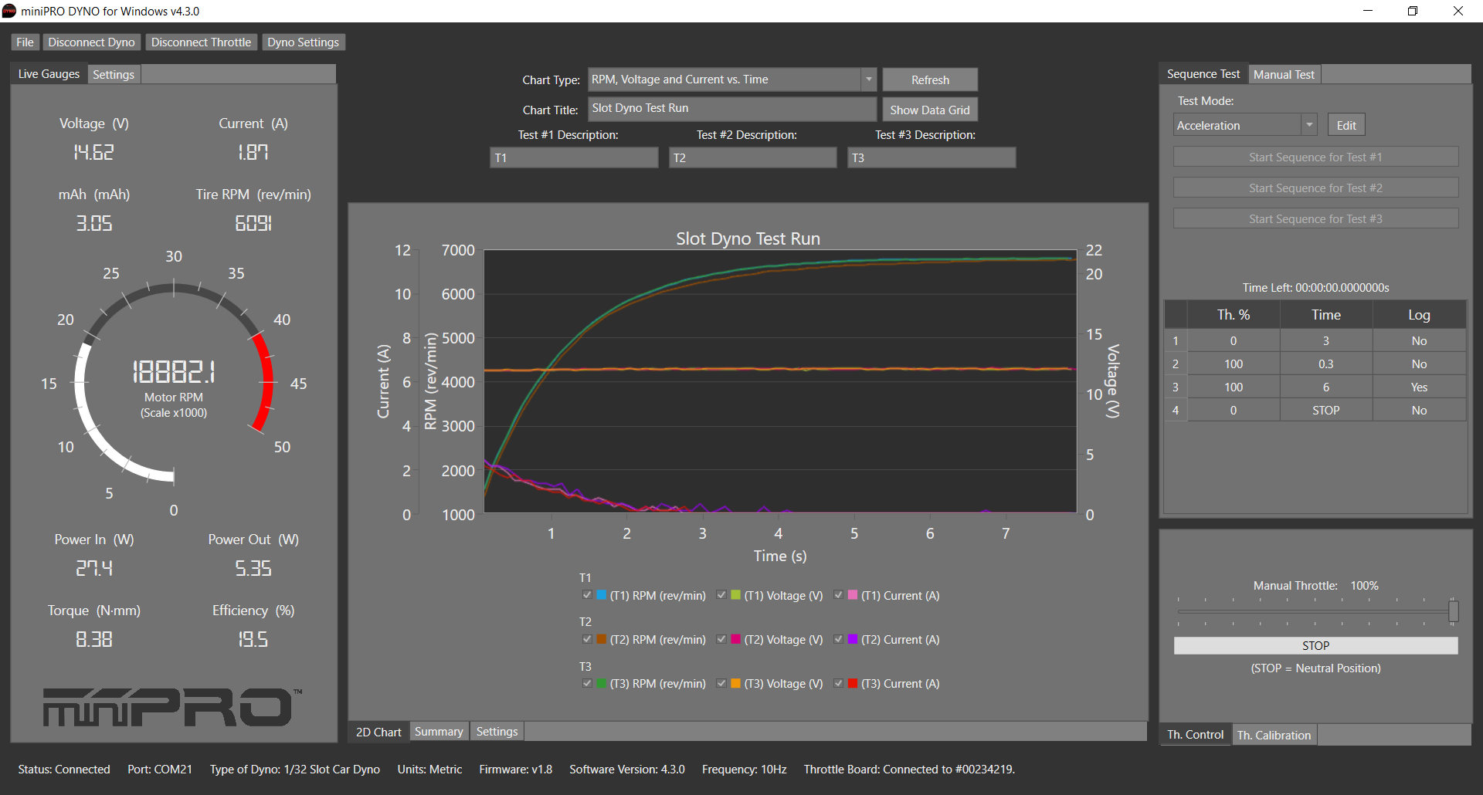Click the Edit test mode button
Viewport: 1483px width, 795px height.
pos(1346,125)
